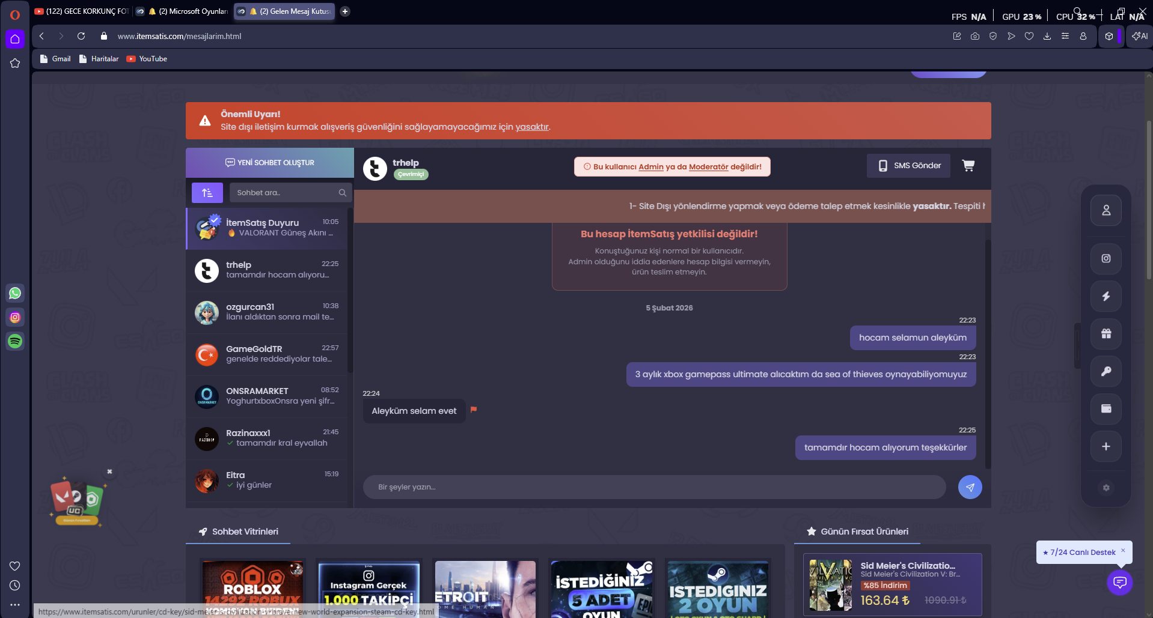Open a new browser tab
Viewport: 1153px width, 618px height.
[x=345, y=11]
